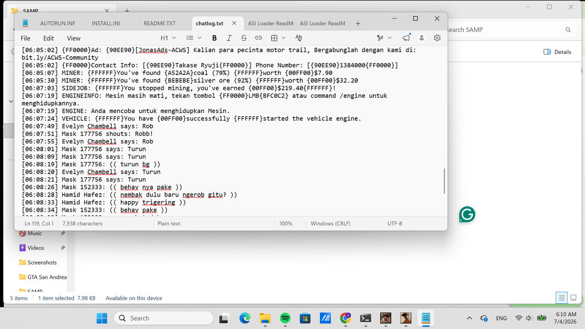Image resolution: width=585 pixels, height=329 pixels.
Task: Add a new Notepad tab
Action: click(x=358, y=23)
